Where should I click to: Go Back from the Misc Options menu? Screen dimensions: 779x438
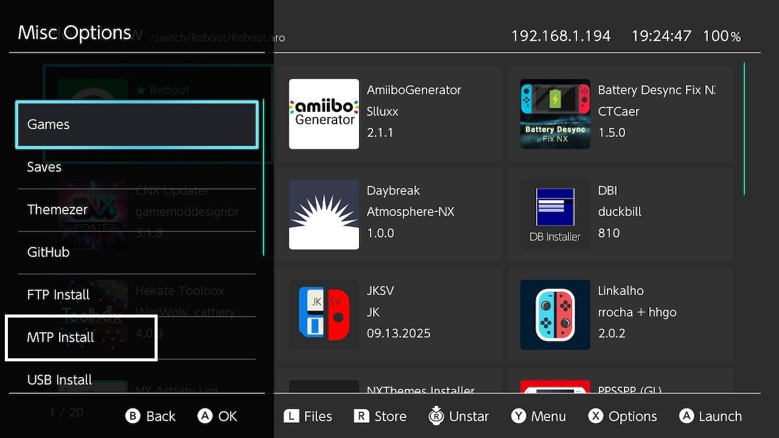point(150,416)
